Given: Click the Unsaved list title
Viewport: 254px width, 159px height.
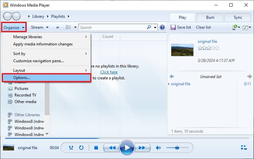Looking at the screenshot, I should 211,77.
